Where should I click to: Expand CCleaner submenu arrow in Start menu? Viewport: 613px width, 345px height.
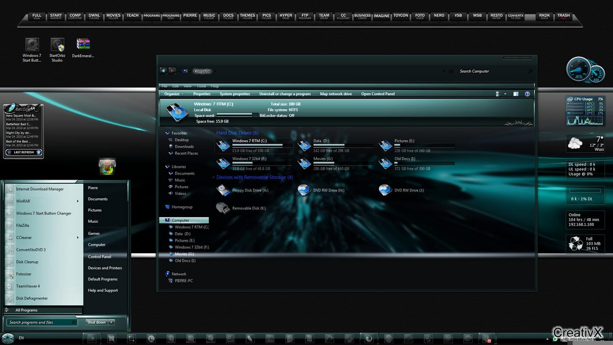point(78,238)
